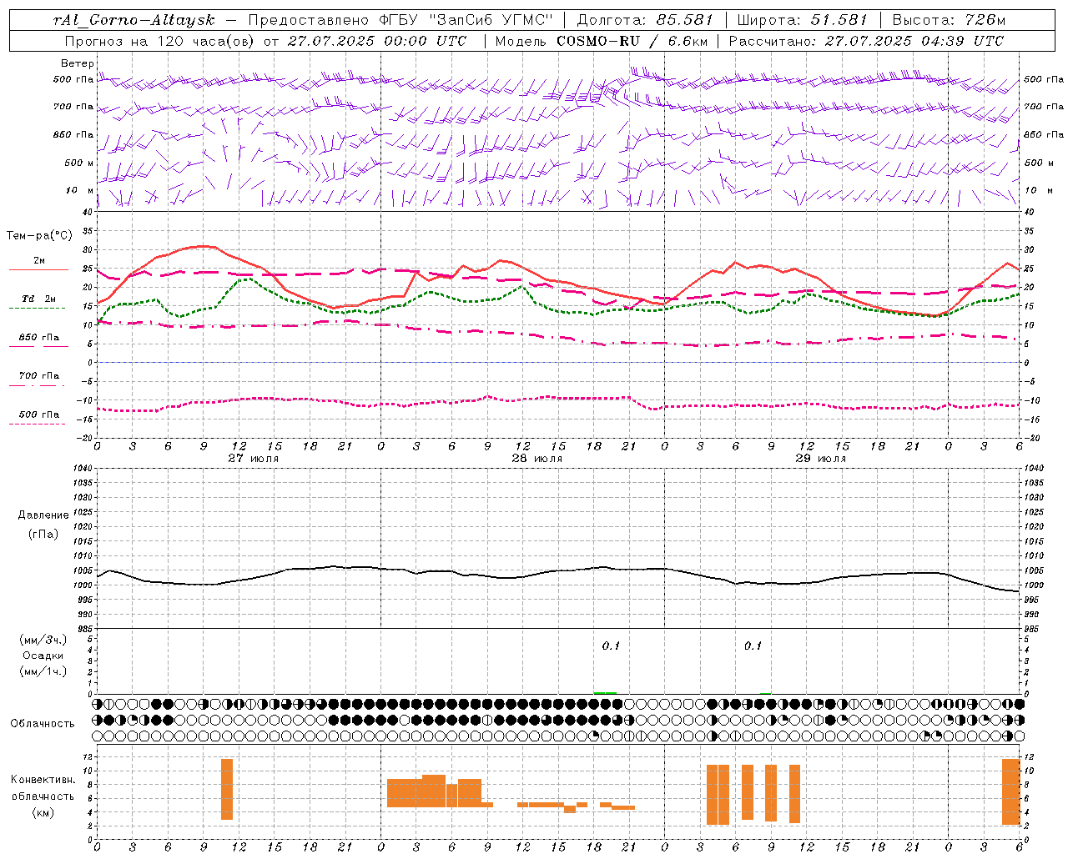Click the green precipitation bar in Осадки chart
The image size is (1068, 854).
click(x=605, y=692)
